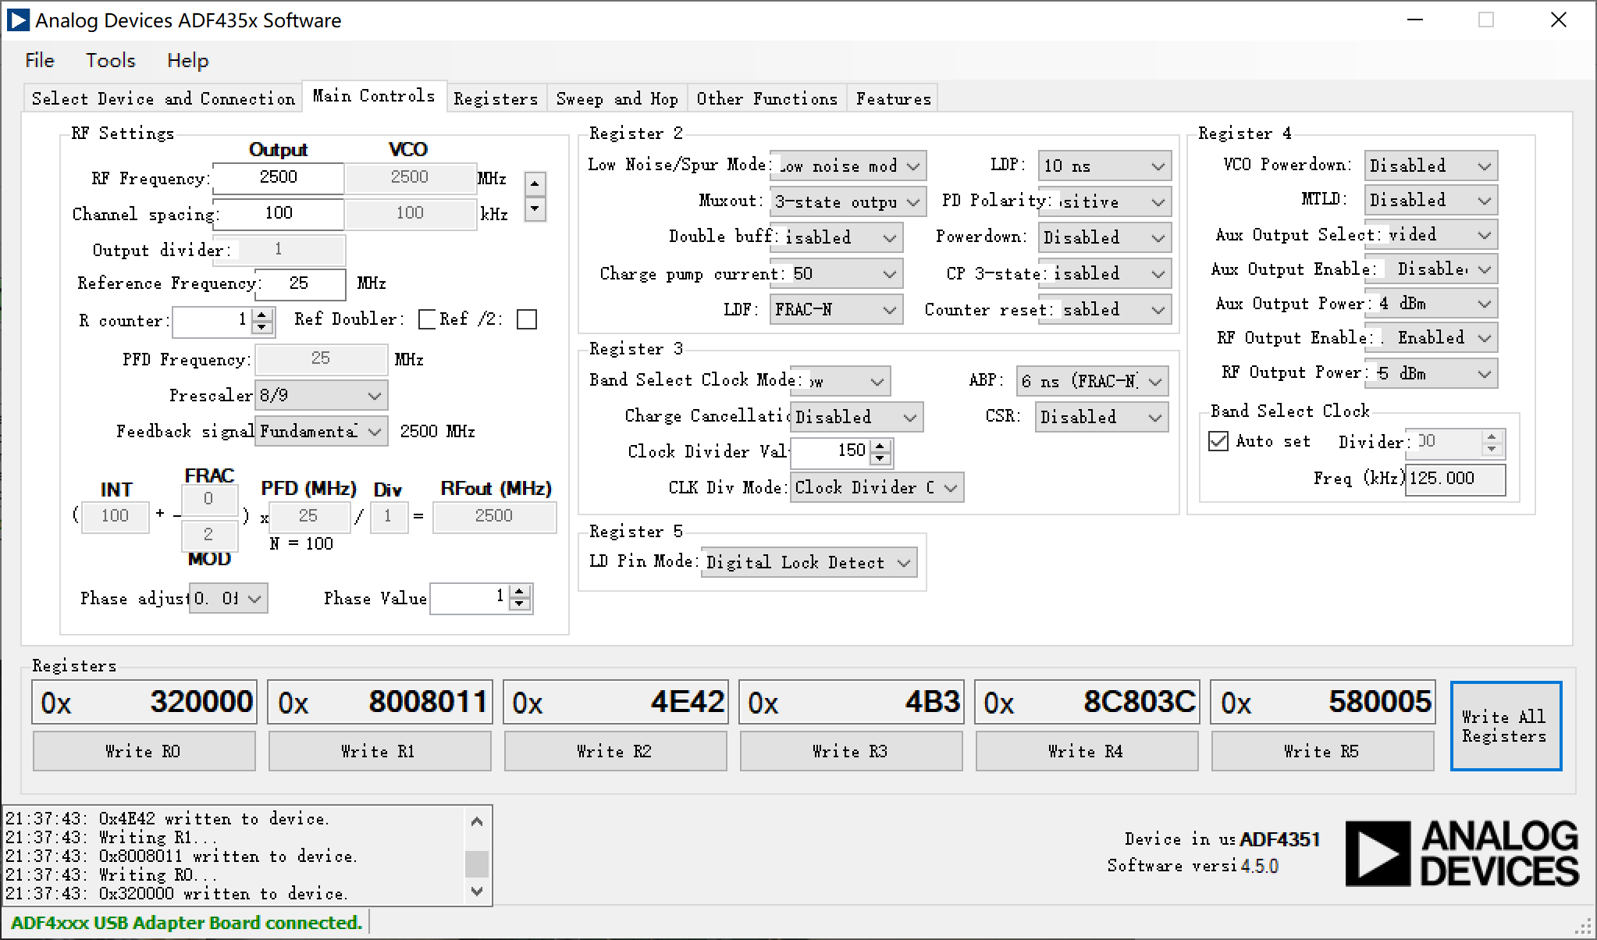Click the Analog Devices logo
This screenshot has width=1597, height=940.
tap(1462, 853)
